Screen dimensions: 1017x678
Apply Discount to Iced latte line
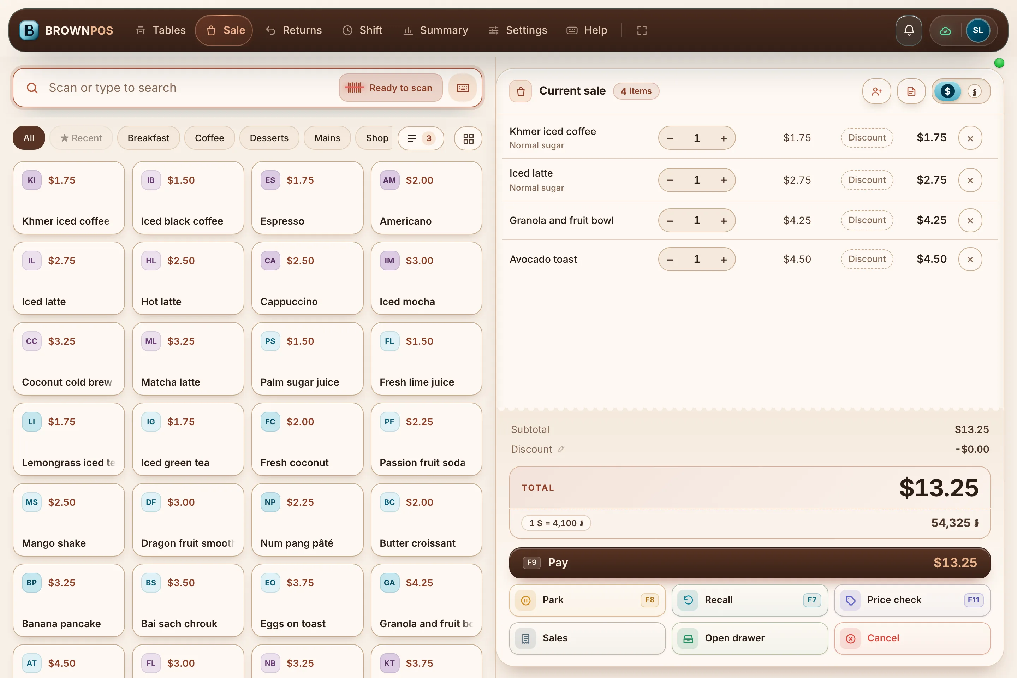coord(867,180)
